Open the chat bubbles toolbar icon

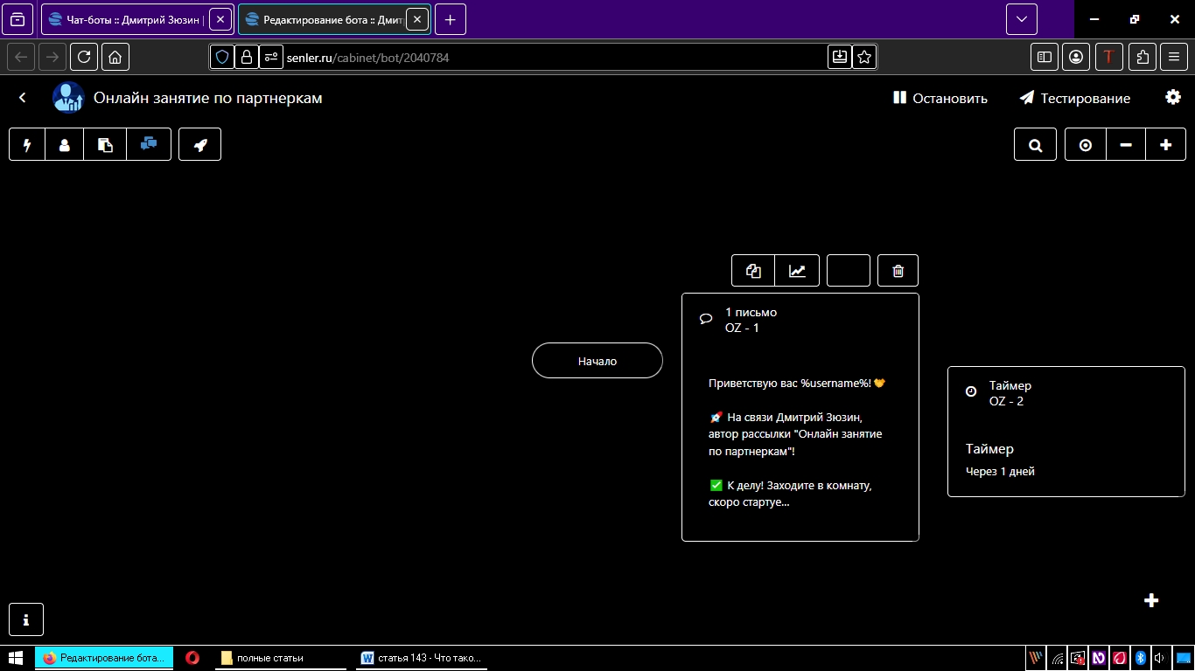click(149, 145)
